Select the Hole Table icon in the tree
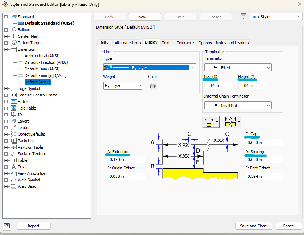This screenshot has width=304, height=235. click(13, 108)
